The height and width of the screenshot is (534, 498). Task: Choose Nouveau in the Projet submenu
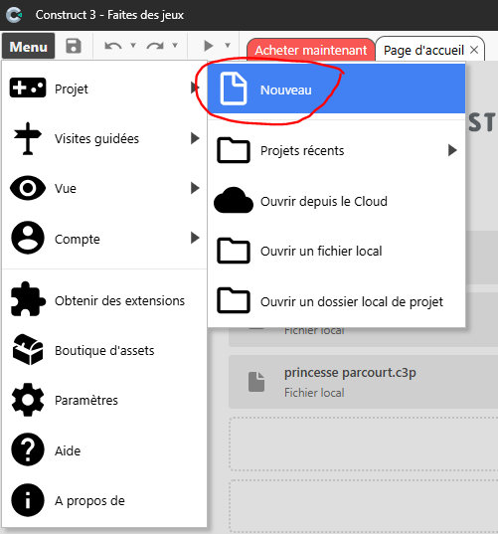click(336, 89)
